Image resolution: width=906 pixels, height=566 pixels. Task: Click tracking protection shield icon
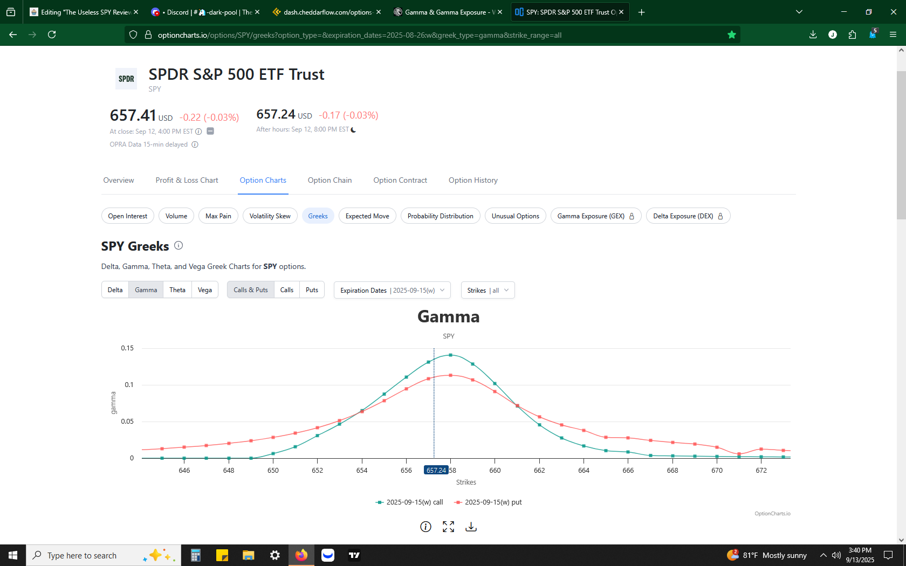(x=133, y=35)
